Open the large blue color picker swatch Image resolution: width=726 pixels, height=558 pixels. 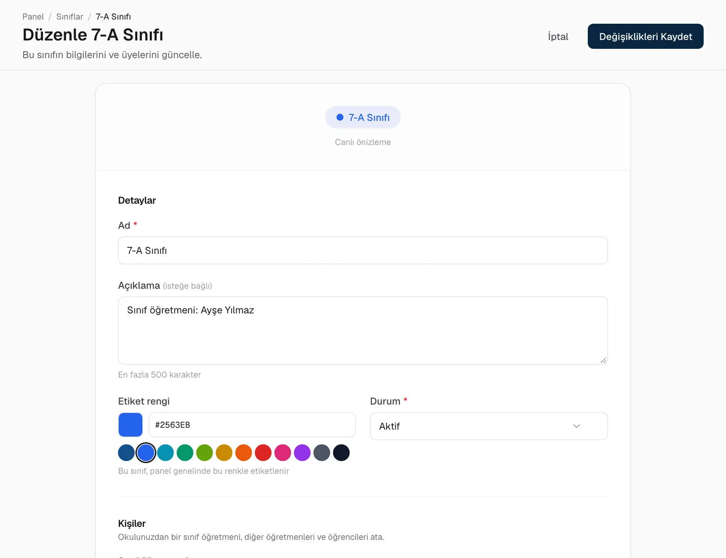click(130, 425)
